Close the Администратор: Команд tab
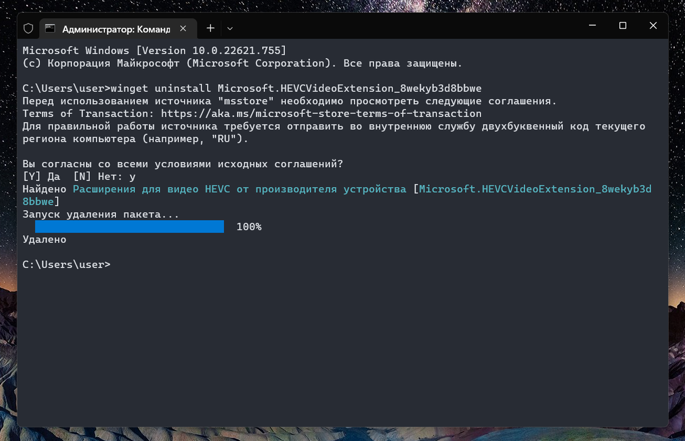This screenshot has width=685, height=441. click(x=184, y=28)
